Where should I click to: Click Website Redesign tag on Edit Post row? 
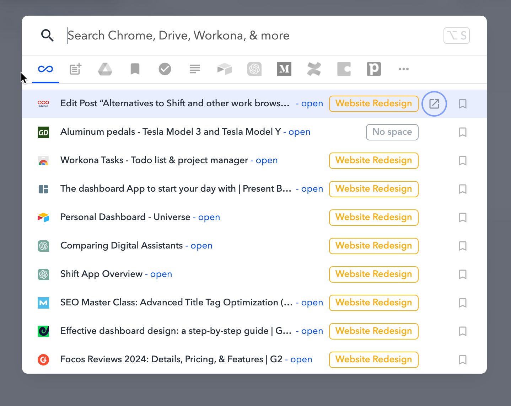pos(374,104)
